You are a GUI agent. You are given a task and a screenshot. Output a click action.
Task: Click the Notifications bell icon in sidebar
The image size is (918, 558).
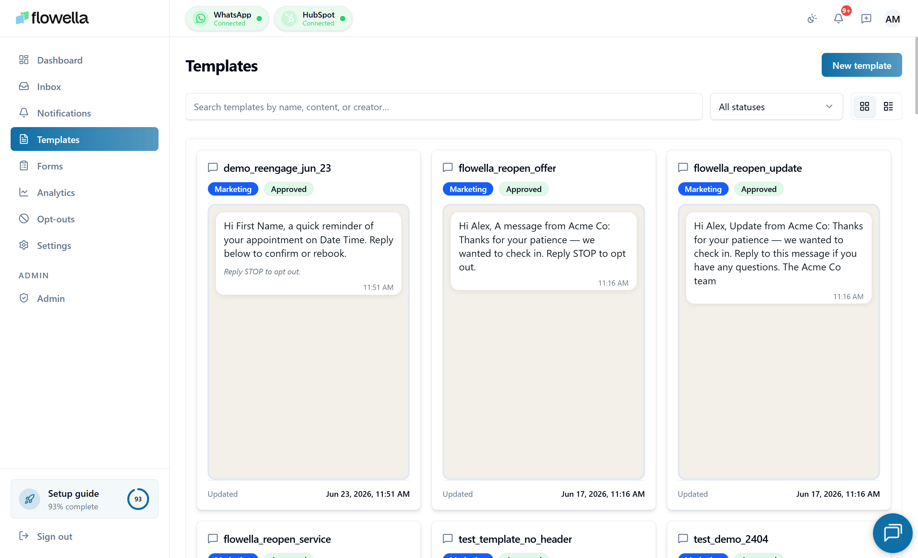point(24,113)
